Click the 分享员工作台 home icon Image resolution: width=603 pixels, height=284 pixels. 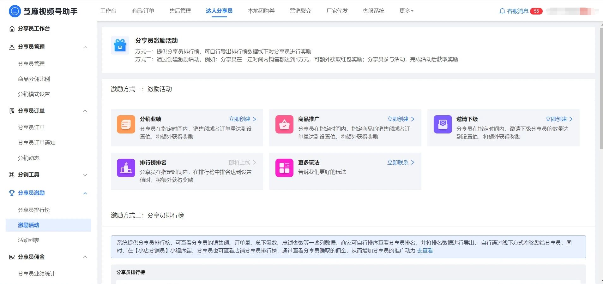(x=12, y=29)
